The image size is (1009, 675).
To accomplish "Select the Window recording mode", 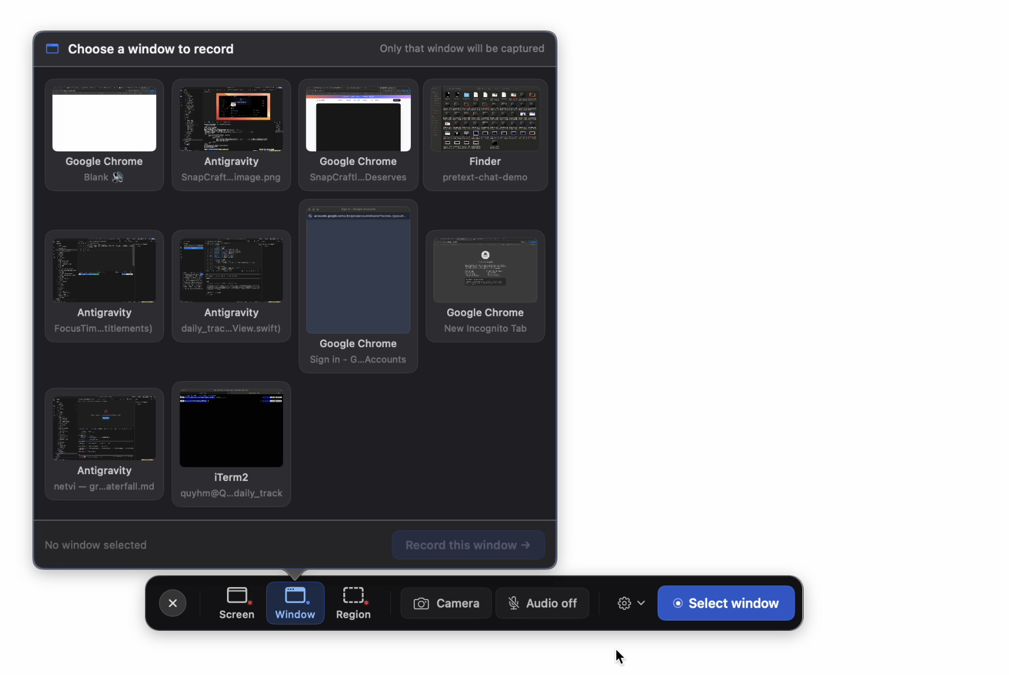I will [295, 603].
